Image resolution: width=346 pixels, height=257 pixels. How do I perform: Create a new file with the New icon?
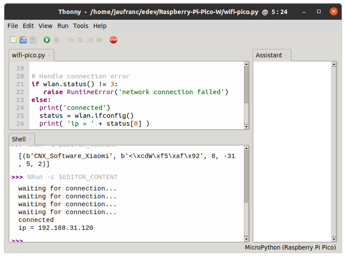(13, 40)
